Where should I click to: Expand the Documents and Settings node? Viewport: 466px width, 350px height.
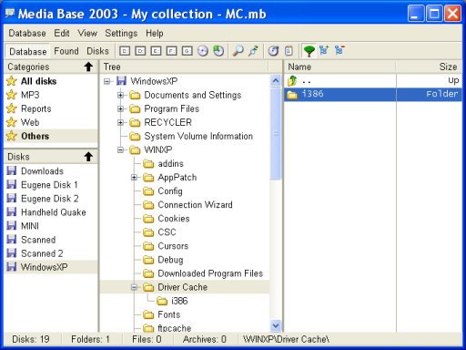tap(120, 95)
